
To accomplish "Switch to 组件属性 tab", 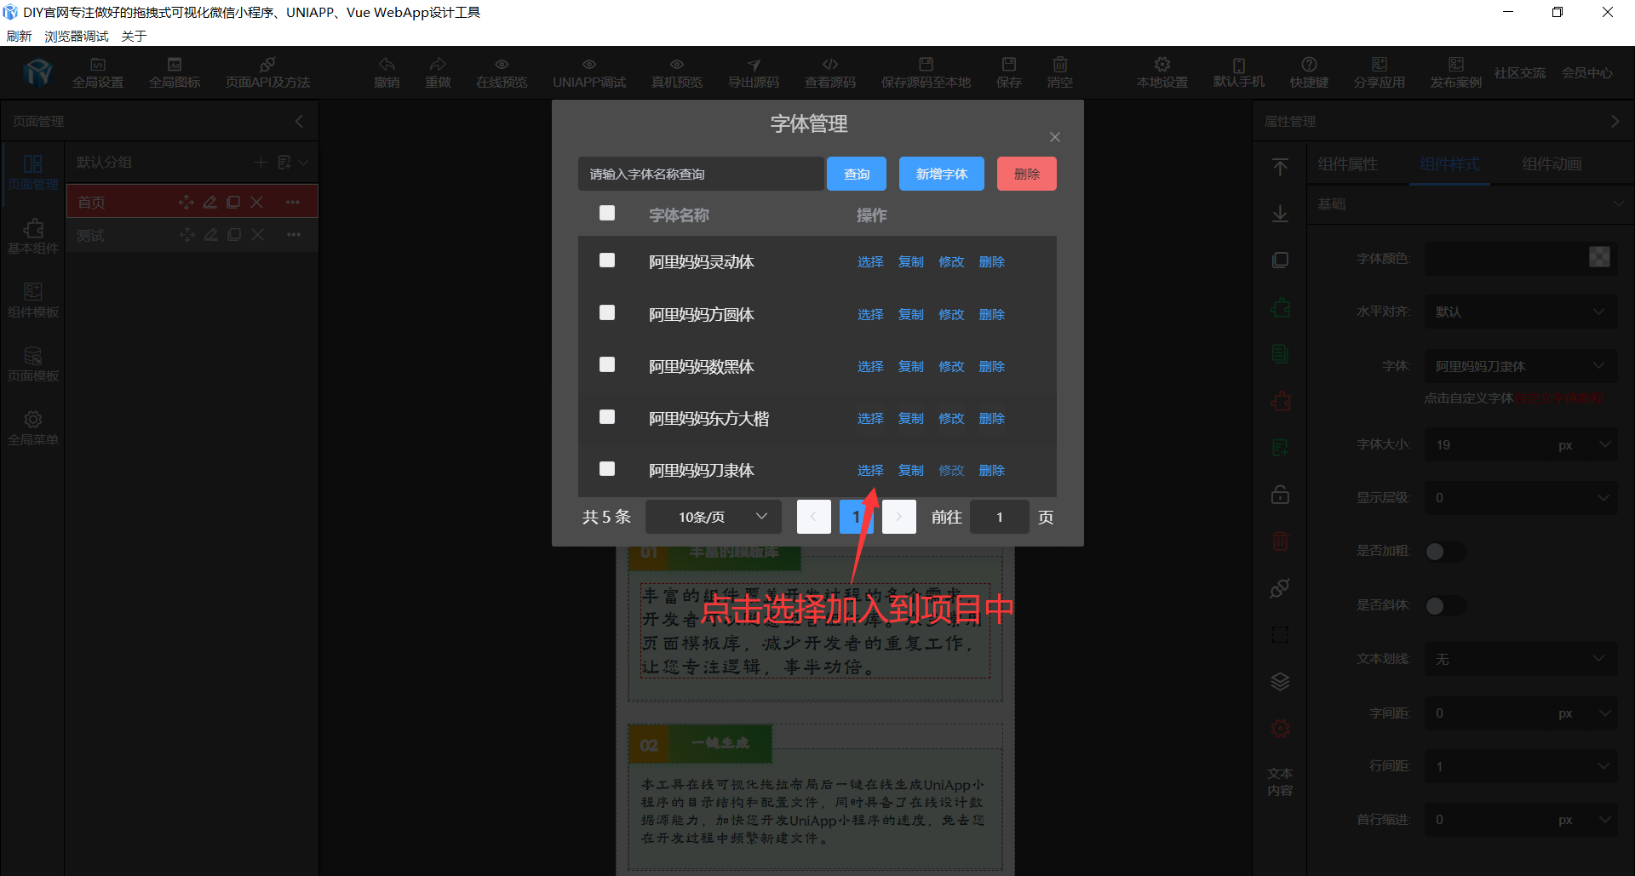I will [x=1347, y=164].
